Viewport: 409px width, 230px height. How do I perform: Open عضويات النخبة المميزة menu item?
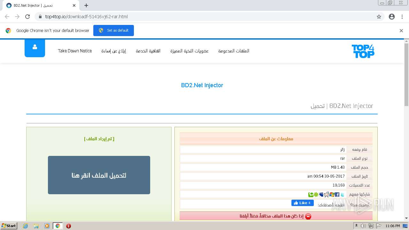coord(189,51)
